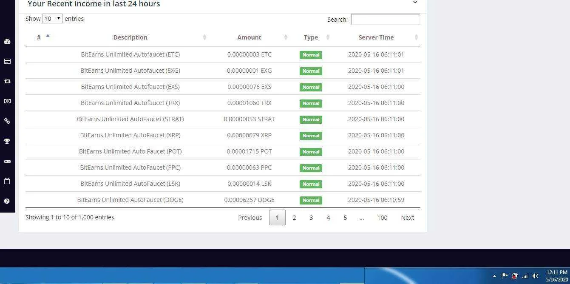The height and width of the screenshot is (284, 570).
Task: Sort table by the # column
Action: (39, 37)
